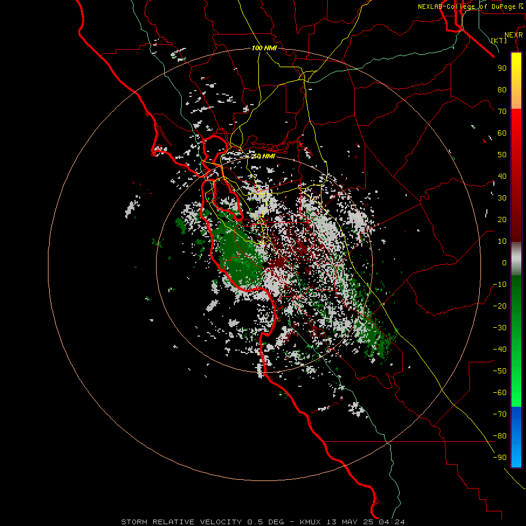526x526 pixels.
Task: Click the 90 value on velocity scale
Action: (502, 68)
